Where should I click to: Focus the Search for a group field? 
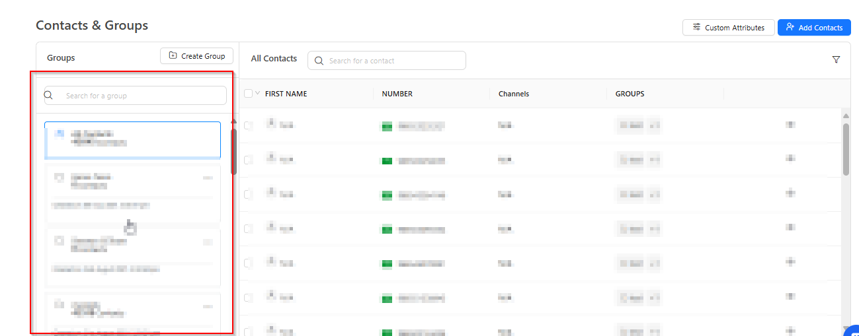[x=136, y=96]
